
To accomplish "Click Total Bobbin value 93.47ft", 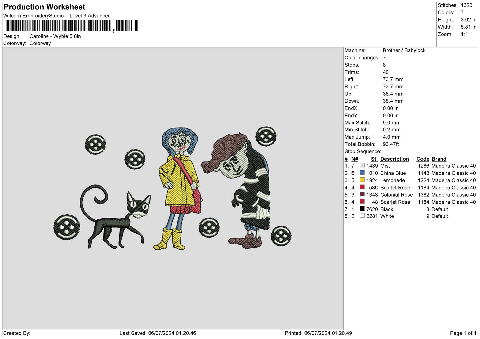I will click(391, 144).
